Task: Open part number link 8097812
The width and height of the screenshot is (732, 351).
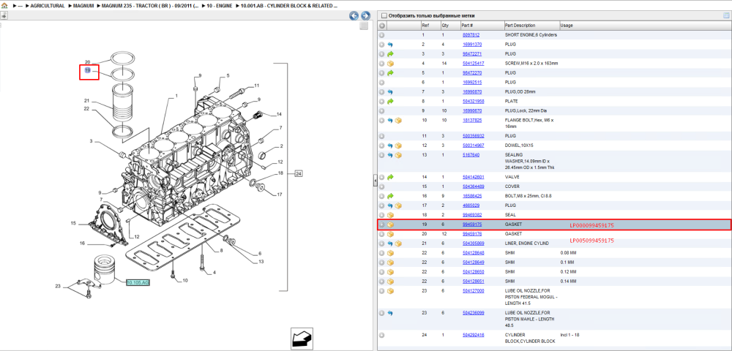Action: point(471,35)
